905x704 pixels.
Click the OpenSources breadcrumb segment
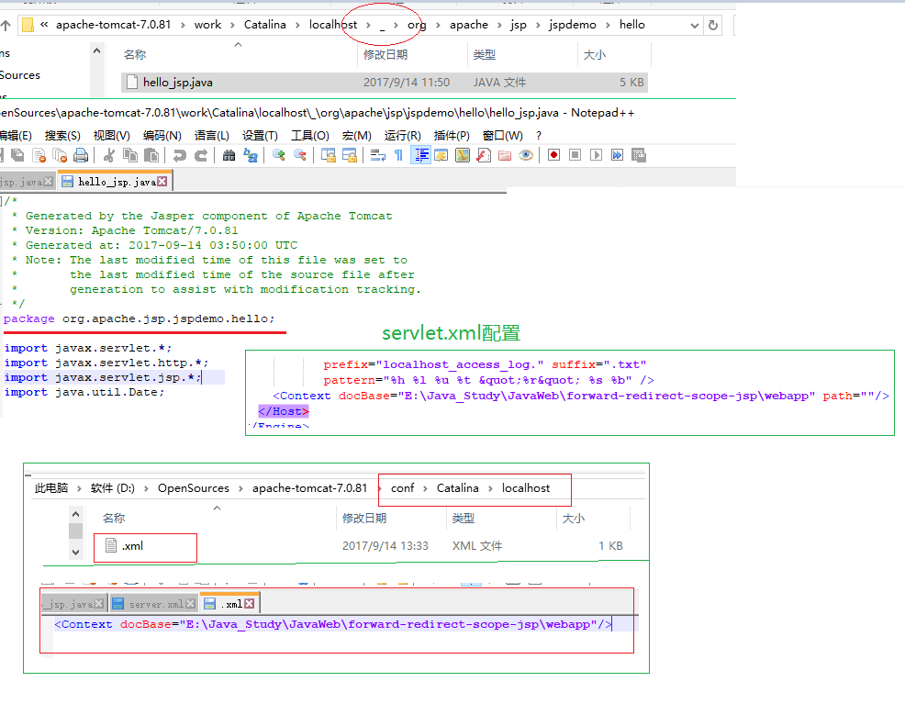pos(194,488)
